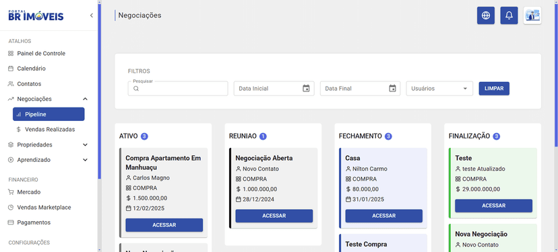Click the Data Inicial date field
Image resolution: width=558 pixels, height=252 pixels.
[274, 89]
